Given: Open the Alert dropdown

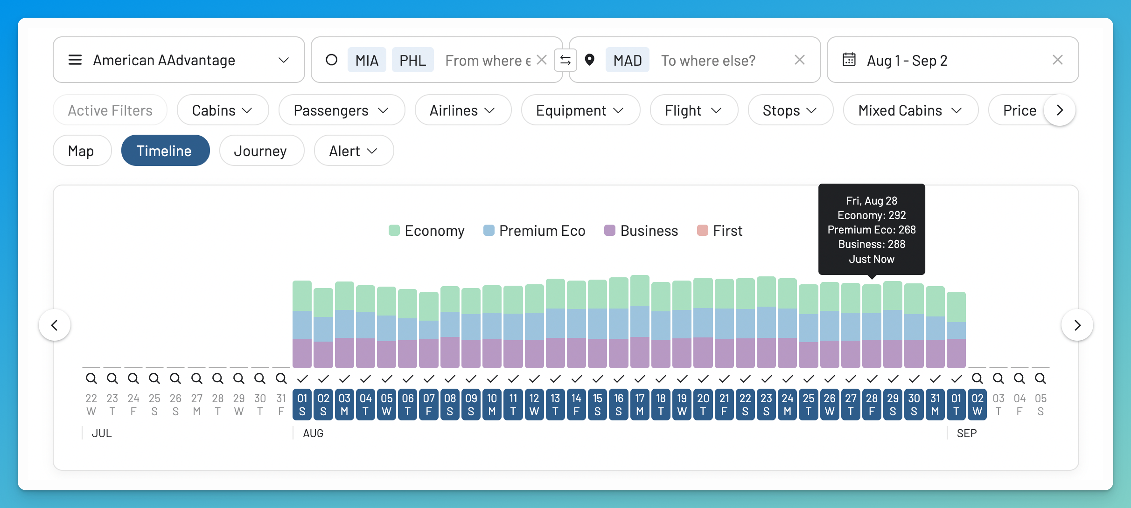Looking at the screenshot, I should (354, 151).
